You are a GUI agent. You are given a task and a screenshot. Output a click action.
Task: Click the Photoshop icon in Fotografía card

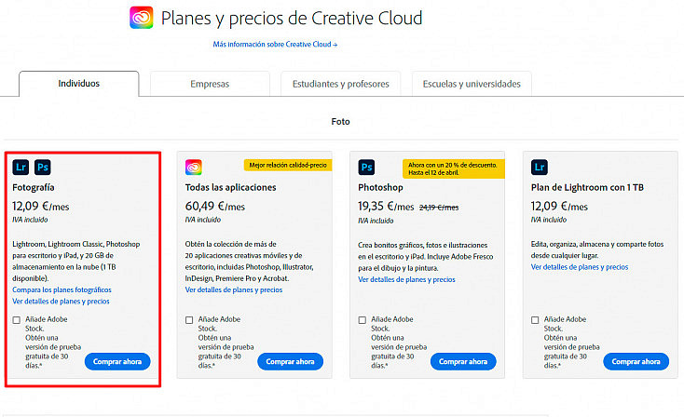(x=42, y=167)
